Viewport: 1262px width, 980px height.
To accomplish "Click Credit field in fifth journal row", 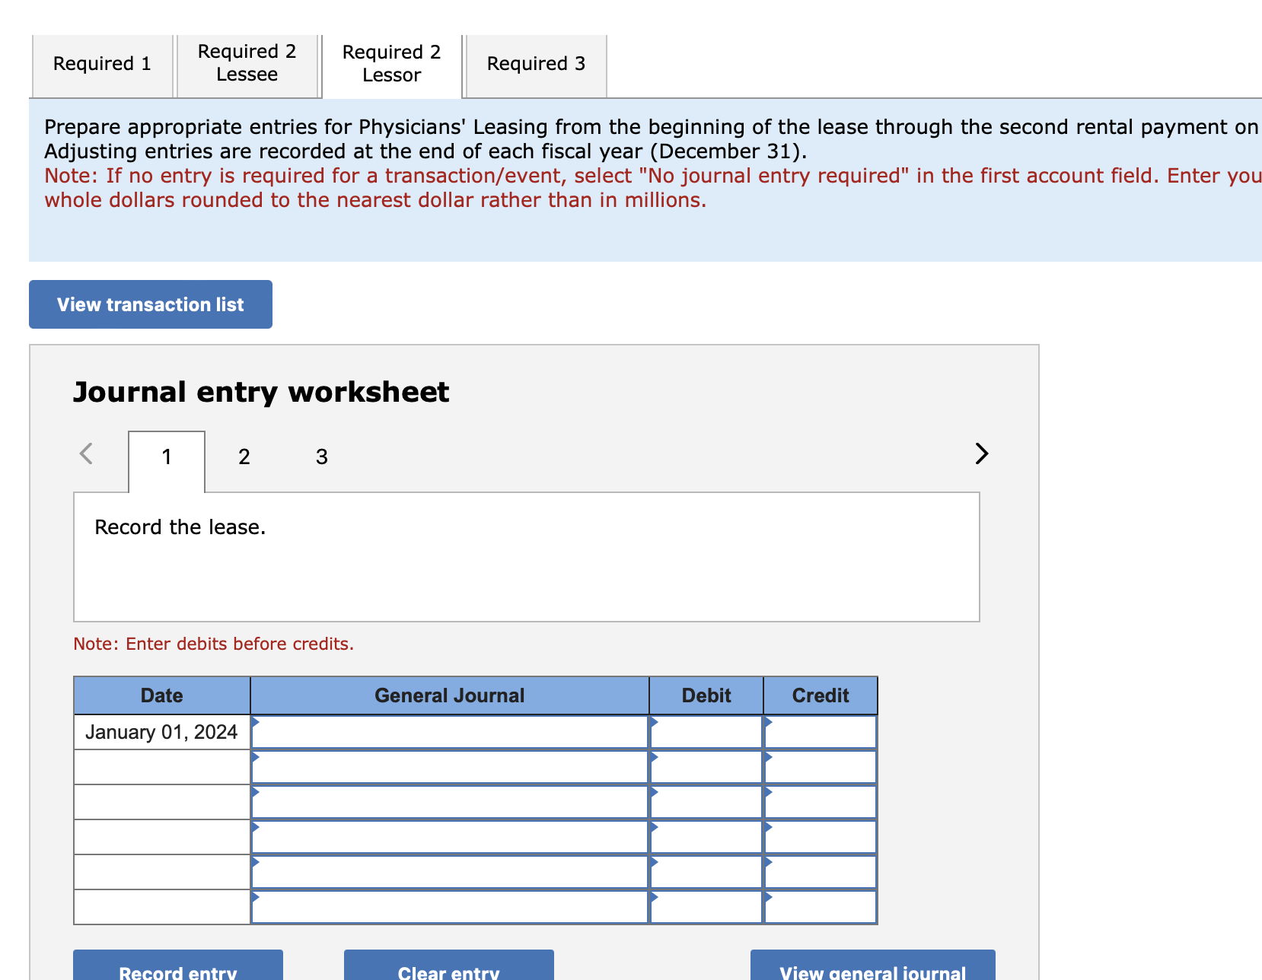I will tap(821, 873).
